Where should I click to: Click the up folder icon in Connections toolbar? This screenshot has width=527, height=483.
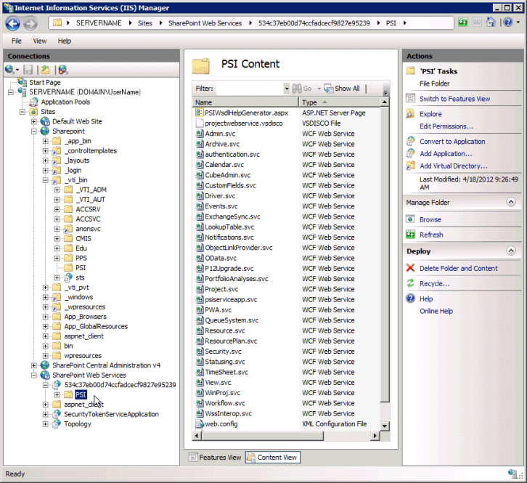pos(45,70)
